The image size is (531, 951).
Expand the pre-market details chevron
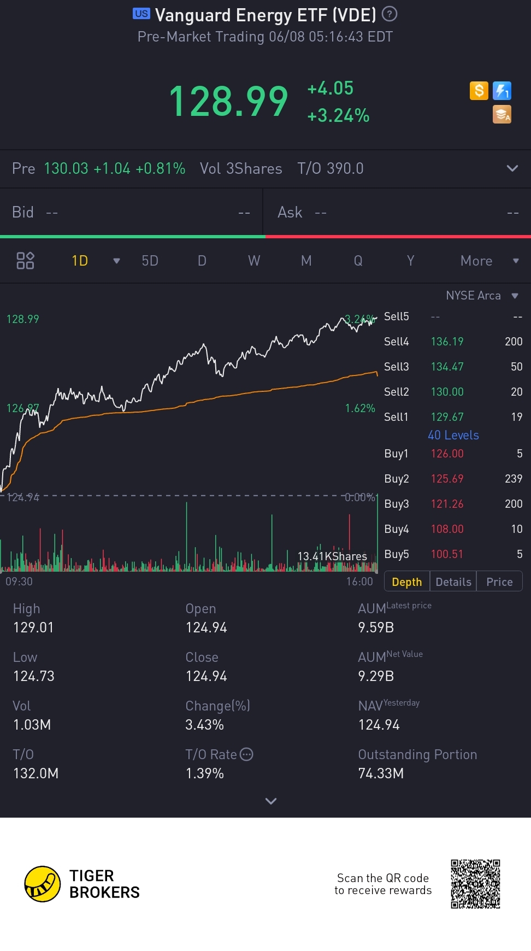(512, 168)
